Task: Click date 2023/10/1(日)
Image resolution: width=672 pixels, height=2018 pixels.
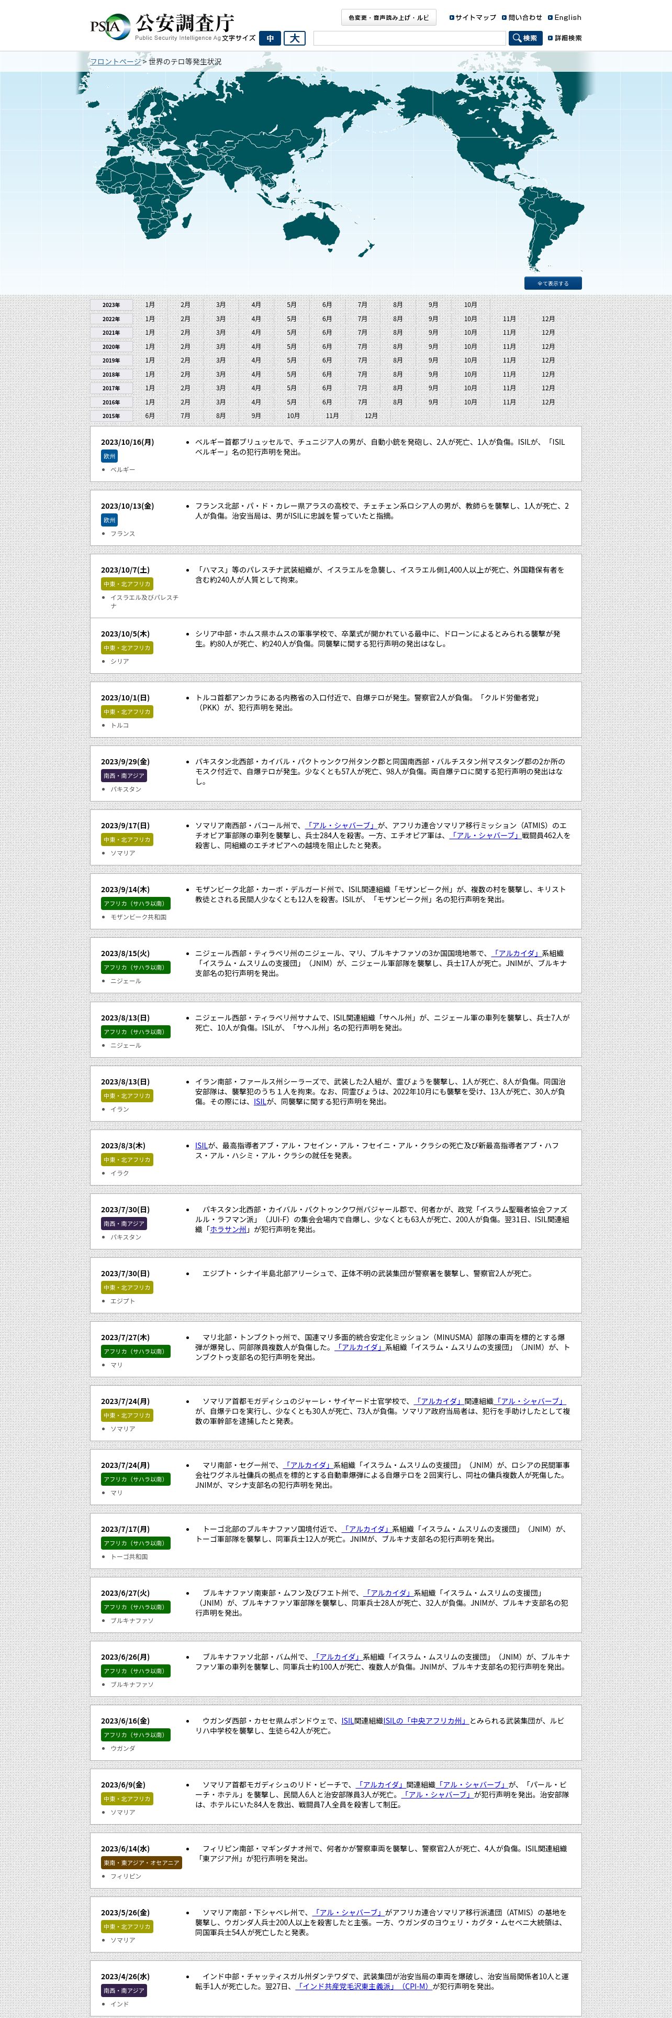Action: tap(125, 698)
